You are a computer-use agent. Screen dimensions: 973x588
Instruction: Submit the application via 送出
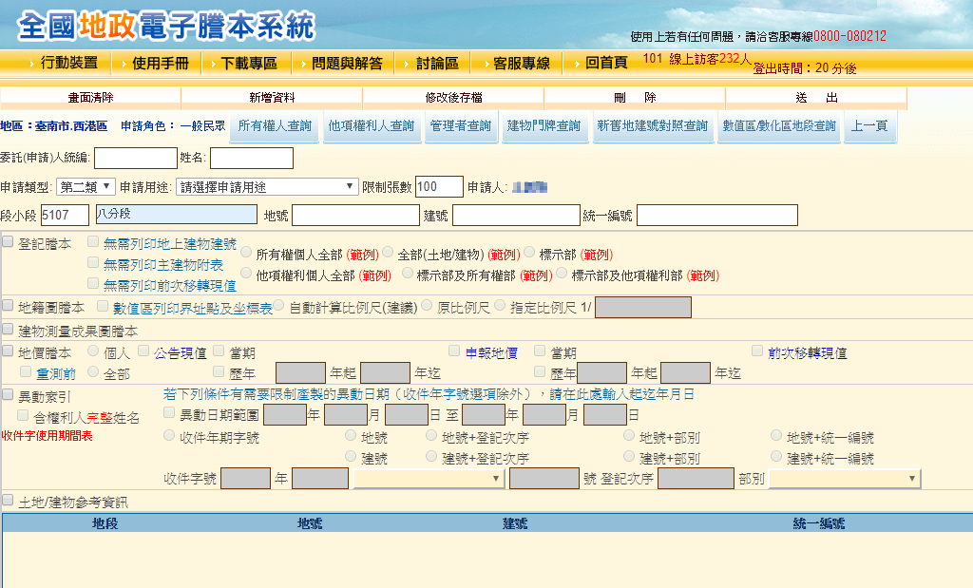[x=812, y=97]
